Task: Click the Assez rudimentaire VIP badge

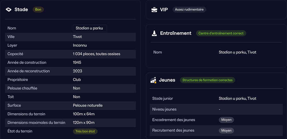Action: [x=189, y=10]
